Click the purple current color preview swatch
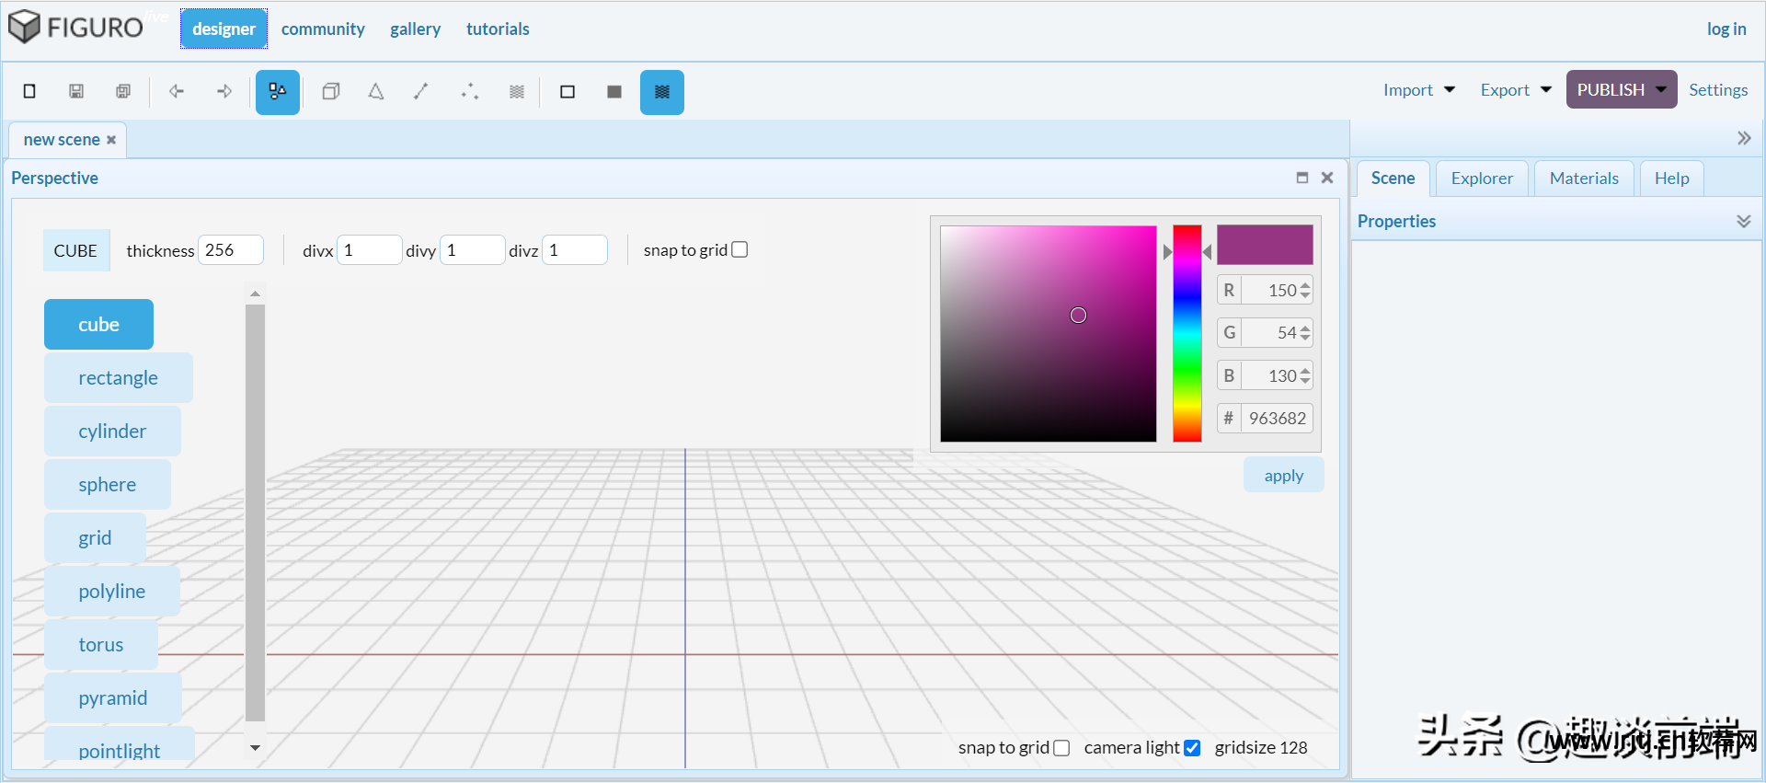Image resolution: width=1766 pixels, height=783 pixels. (x=1265, y=245)
